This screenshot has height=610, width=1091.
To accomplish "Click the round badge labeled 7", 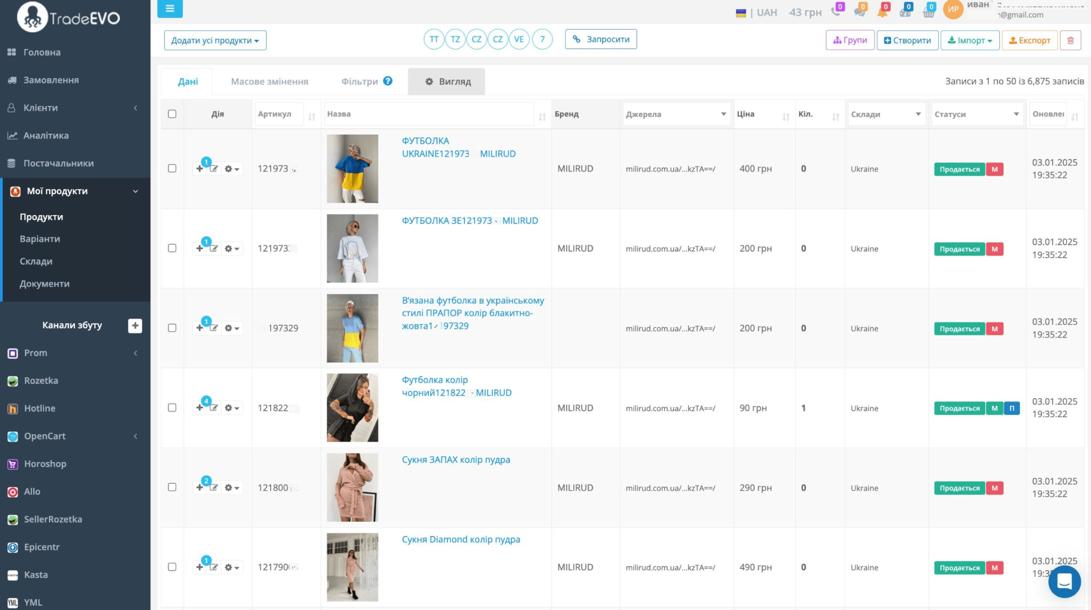I will pos(542,39).
